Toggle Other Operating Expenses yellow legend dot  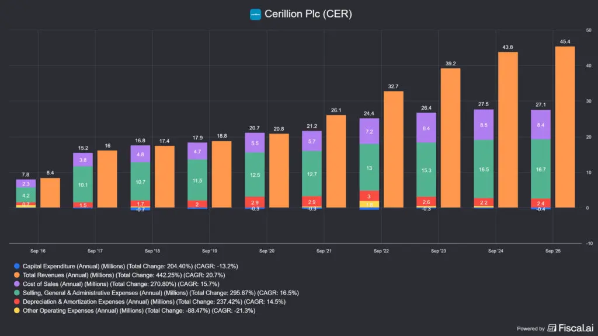coord(17,310)
